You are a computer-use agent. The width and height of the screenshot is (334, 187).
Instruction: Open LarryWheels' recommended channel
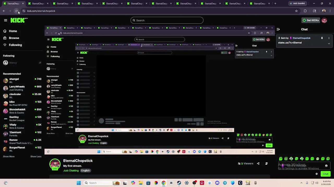click(22, 88)
